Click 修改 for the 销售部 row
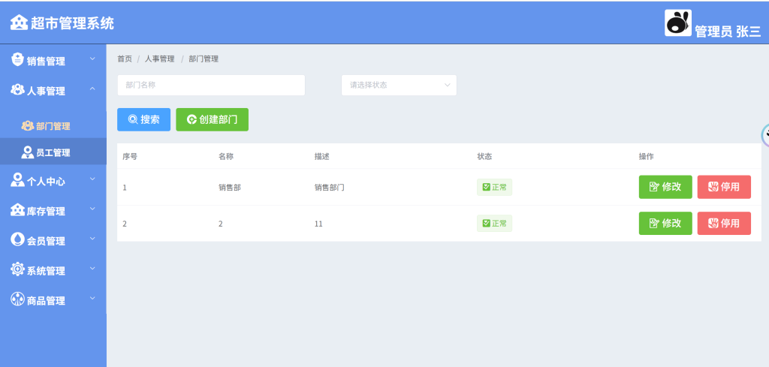769x367 pixels. (665, 187)
